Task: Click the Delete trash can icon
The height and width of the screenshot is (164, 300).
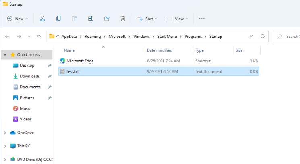Action: [123, 19]
